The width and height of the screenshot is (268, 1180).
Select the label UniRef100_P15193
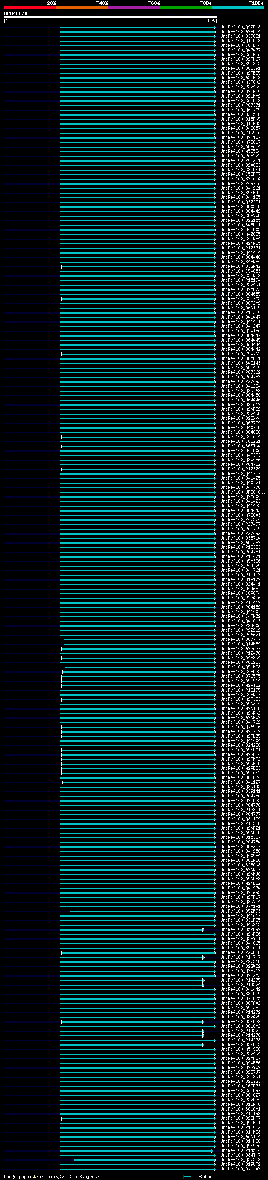(240, 575)
